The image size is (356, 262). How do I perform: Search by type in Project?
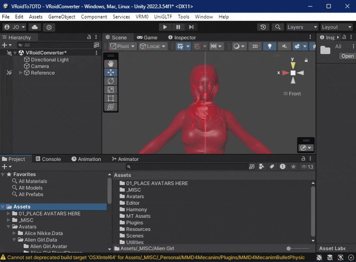pos(262,167)
